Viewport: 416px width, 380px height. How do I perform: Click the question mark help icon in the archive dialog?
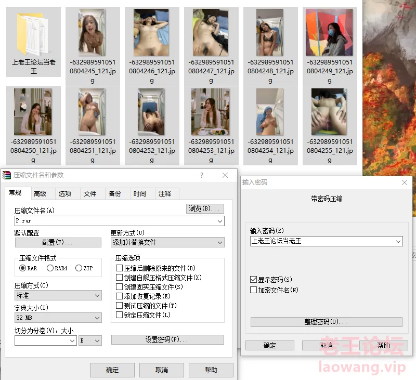click(202, 175)
